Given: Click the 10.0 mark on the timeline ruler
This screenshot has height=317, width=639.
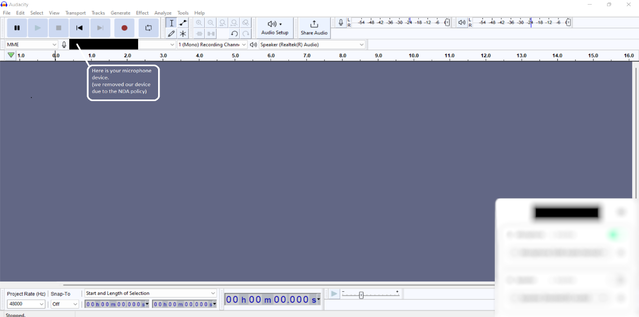Looking at the screenshot, I should tap(414, 55).
